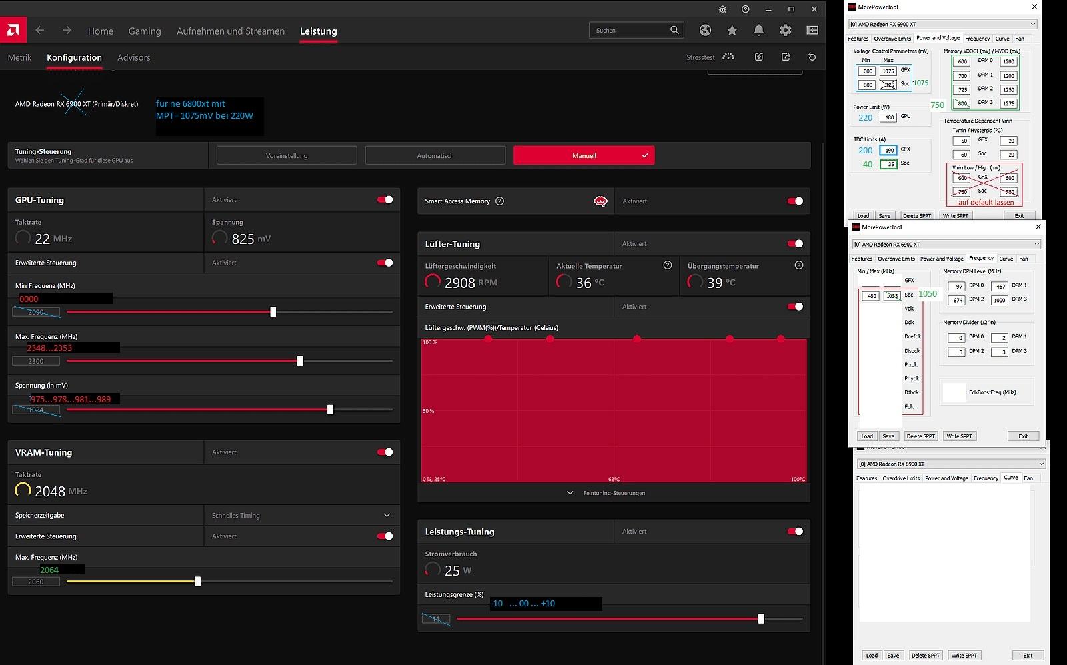Click the red Smart Access Memory brain icon

[600, 201]
